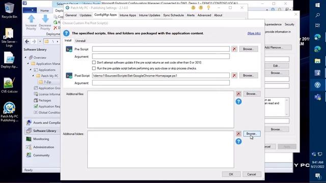Click the Pre Script Argument field
The height and width of the screenshot is (183, 326).
pos(161,56)
